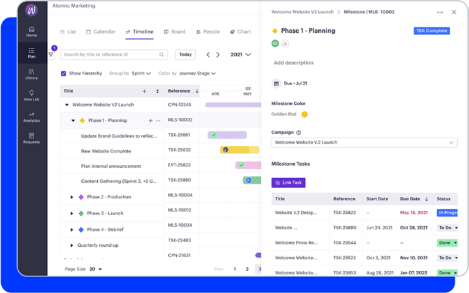This screenshot has height=293, width=469.
Task: Open panel more options ellipsis
Action: [440, 12]
